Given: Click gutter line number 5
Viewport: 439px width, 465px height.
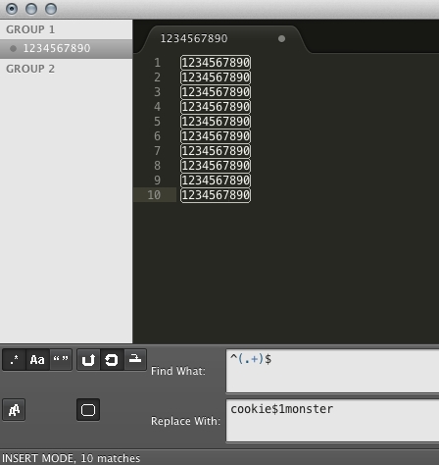Looking at the screenshot, I should (x=158, y=122).
